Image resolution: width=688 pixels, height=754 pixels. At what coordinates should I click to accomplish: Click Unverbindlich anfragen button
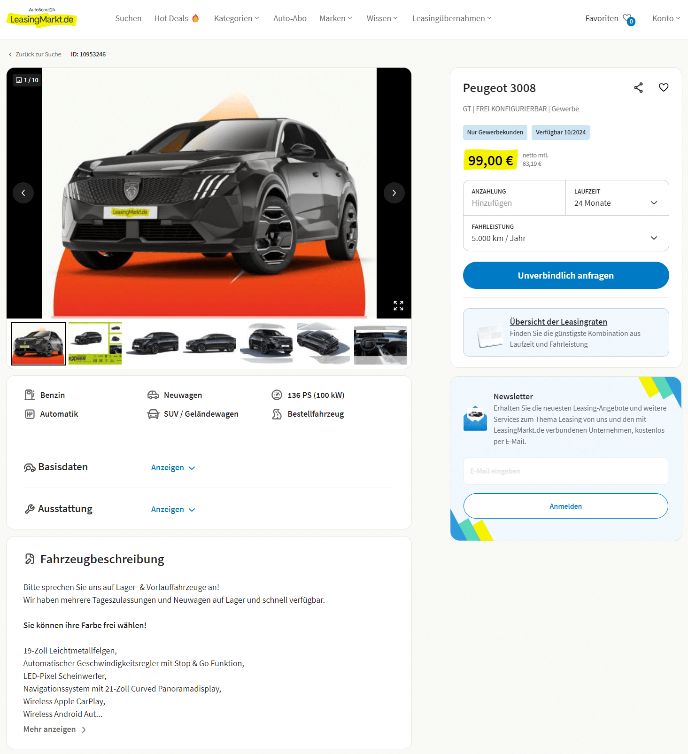[x=566, y=275]
